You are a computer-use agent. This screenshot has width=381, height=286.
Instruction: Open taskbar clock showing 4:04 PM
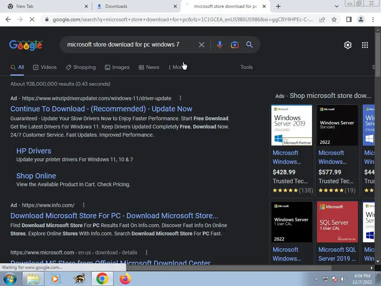362,279
